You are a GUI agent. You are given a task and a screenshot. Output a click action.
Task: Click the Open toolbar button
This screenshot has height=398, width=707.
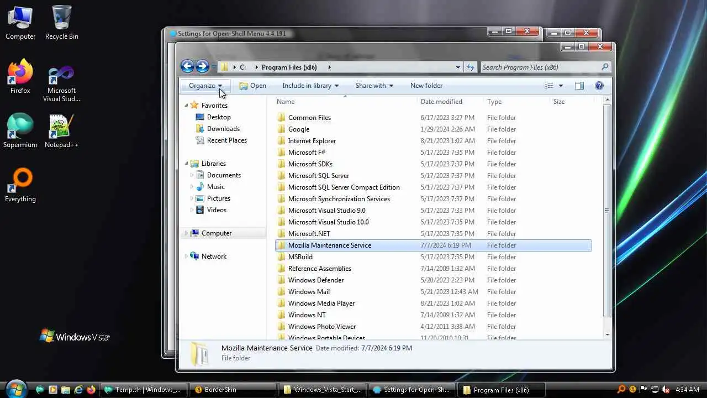[x=252, y=86]
